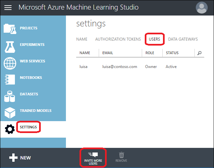Click the Web Services globe icon
This screenshot has height=168, width=214.
point(10,63)
